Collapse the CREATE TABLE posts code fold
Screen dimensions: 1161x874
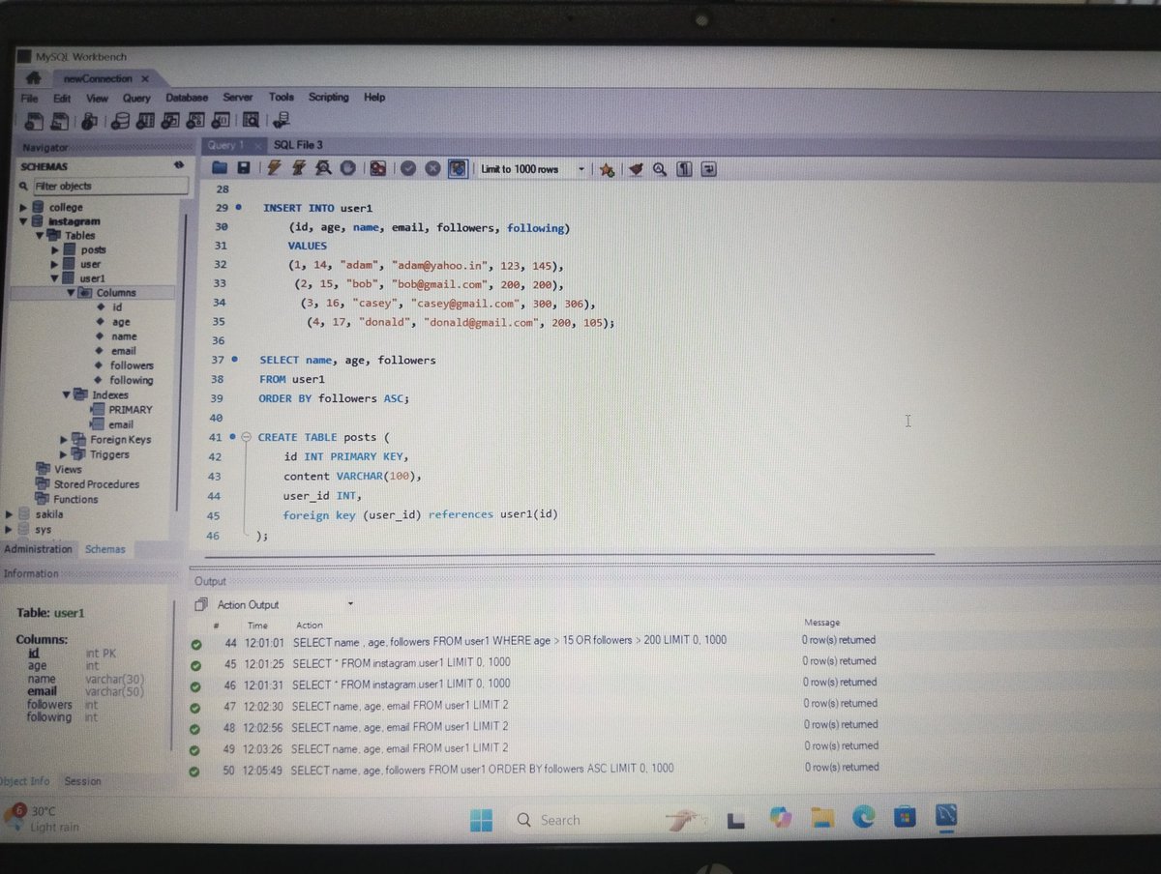tap(246, 437)
